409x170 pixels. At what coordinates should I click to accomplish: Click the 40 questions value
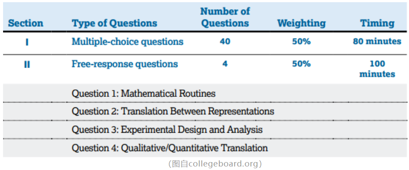point(225,42)
